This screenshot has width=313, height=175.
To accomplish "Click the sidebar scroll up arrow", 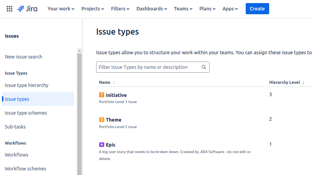I will tap(80, 51).
